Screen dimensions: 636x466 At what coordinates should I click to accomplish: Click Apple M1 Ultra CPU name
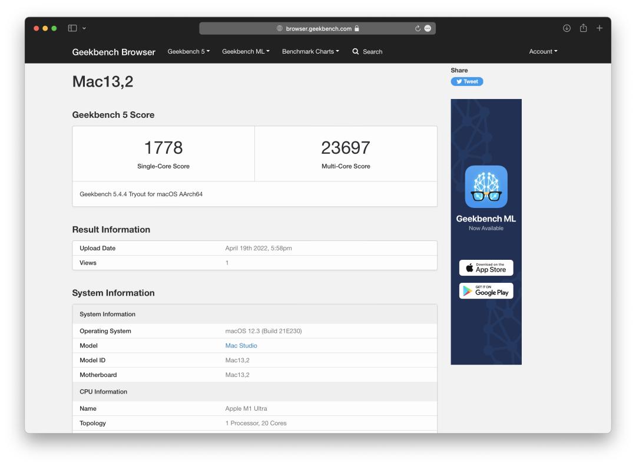coord(246,408)
